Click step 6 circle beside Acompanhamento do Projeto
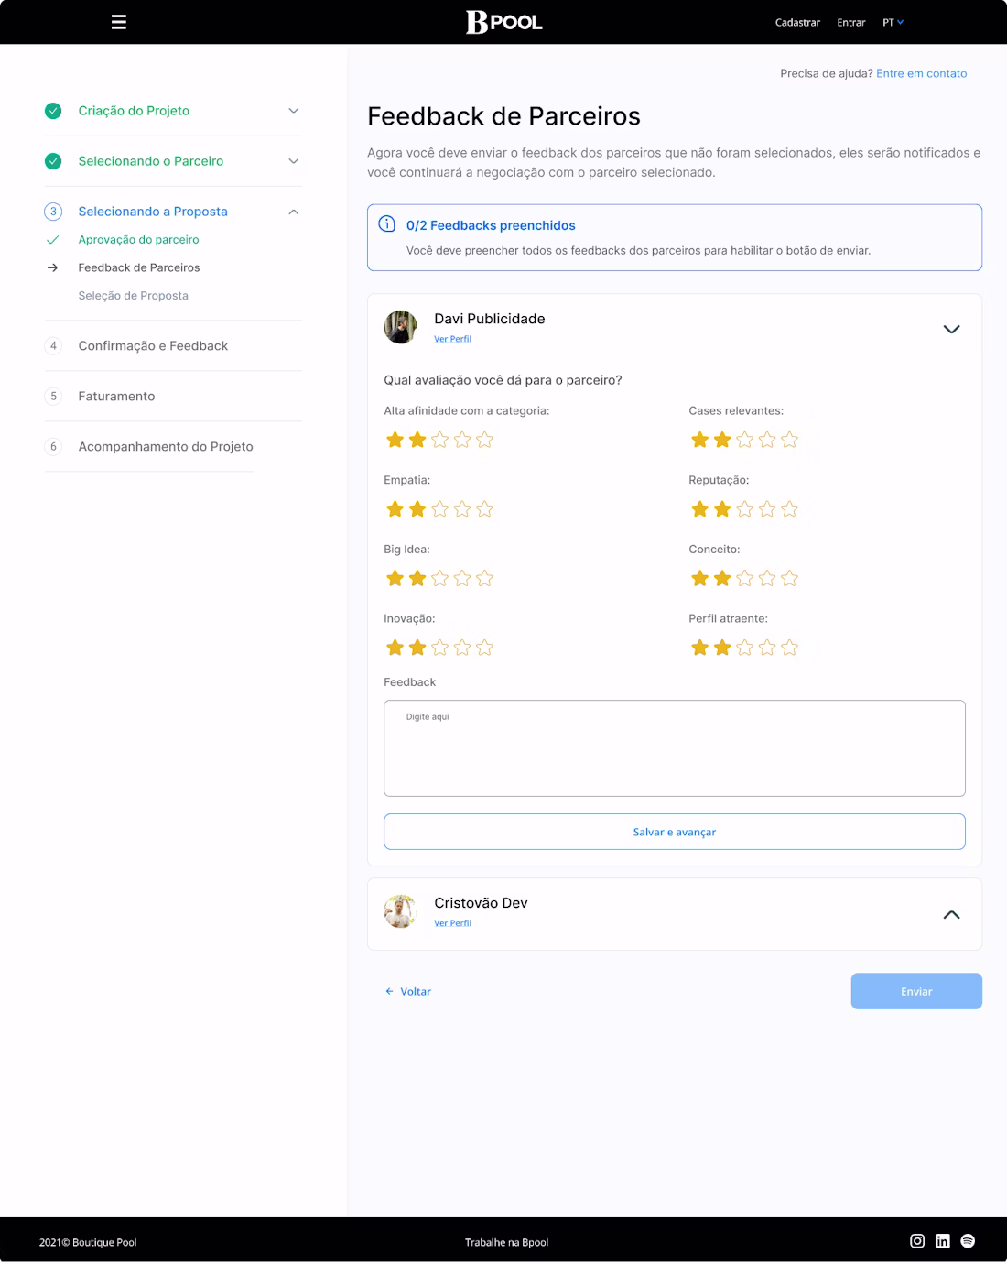Viewport: 1007px width, 1264px height. click(x=53, y=447)
